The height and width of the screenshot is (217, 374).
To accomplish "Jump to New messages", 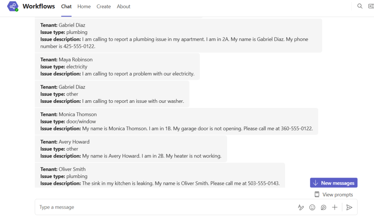I will 333,182.
